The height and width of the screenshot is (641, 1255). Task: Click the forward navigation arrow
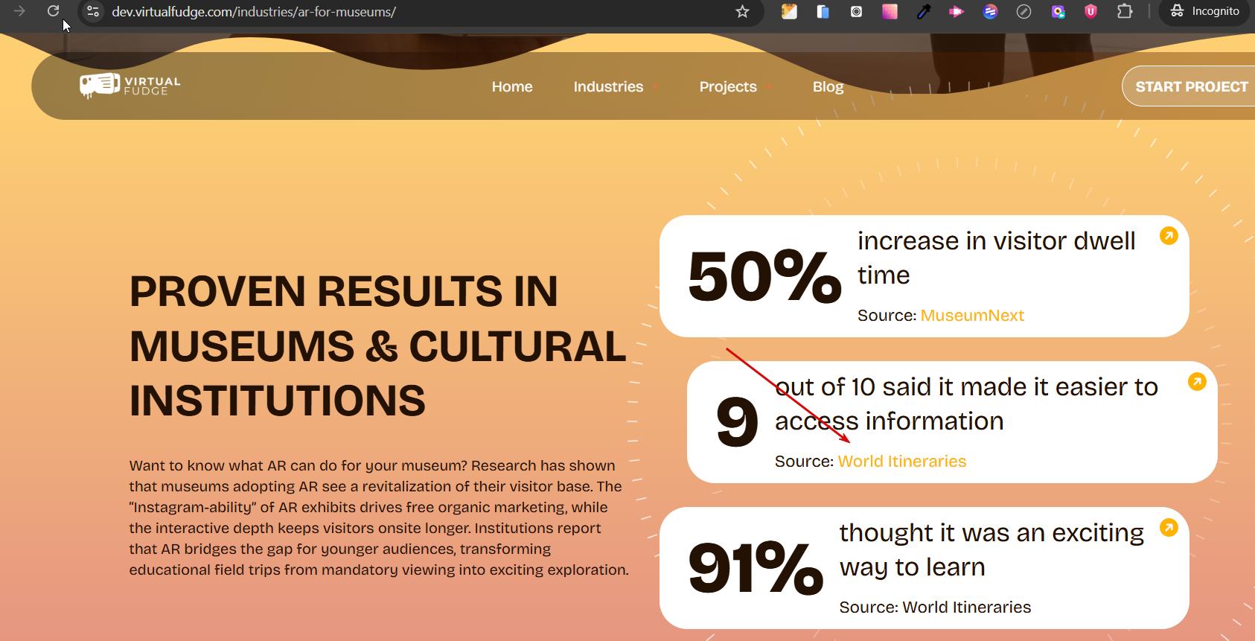tap(20, 11)
